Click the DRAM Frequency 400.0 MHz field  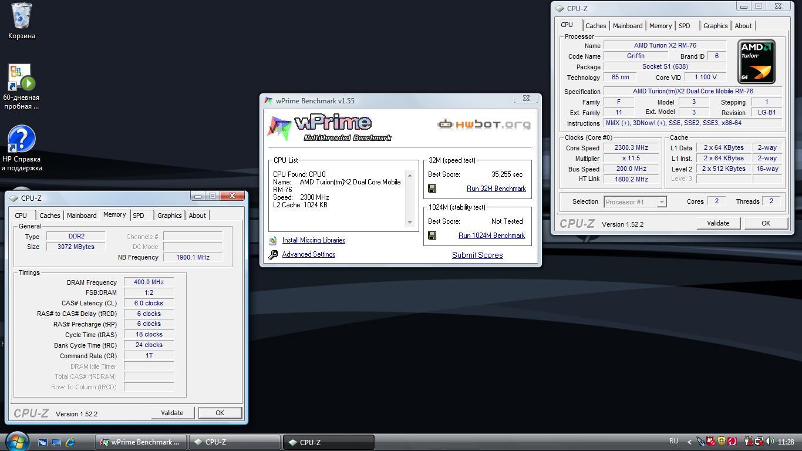(x=149, y=282)
